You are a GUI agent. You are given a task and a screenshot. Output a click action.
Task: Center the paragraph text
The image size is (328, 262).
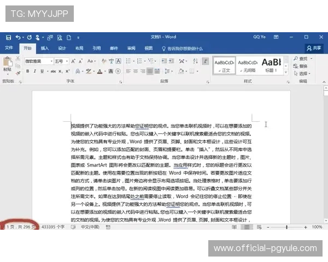click(x=136, y=72)
